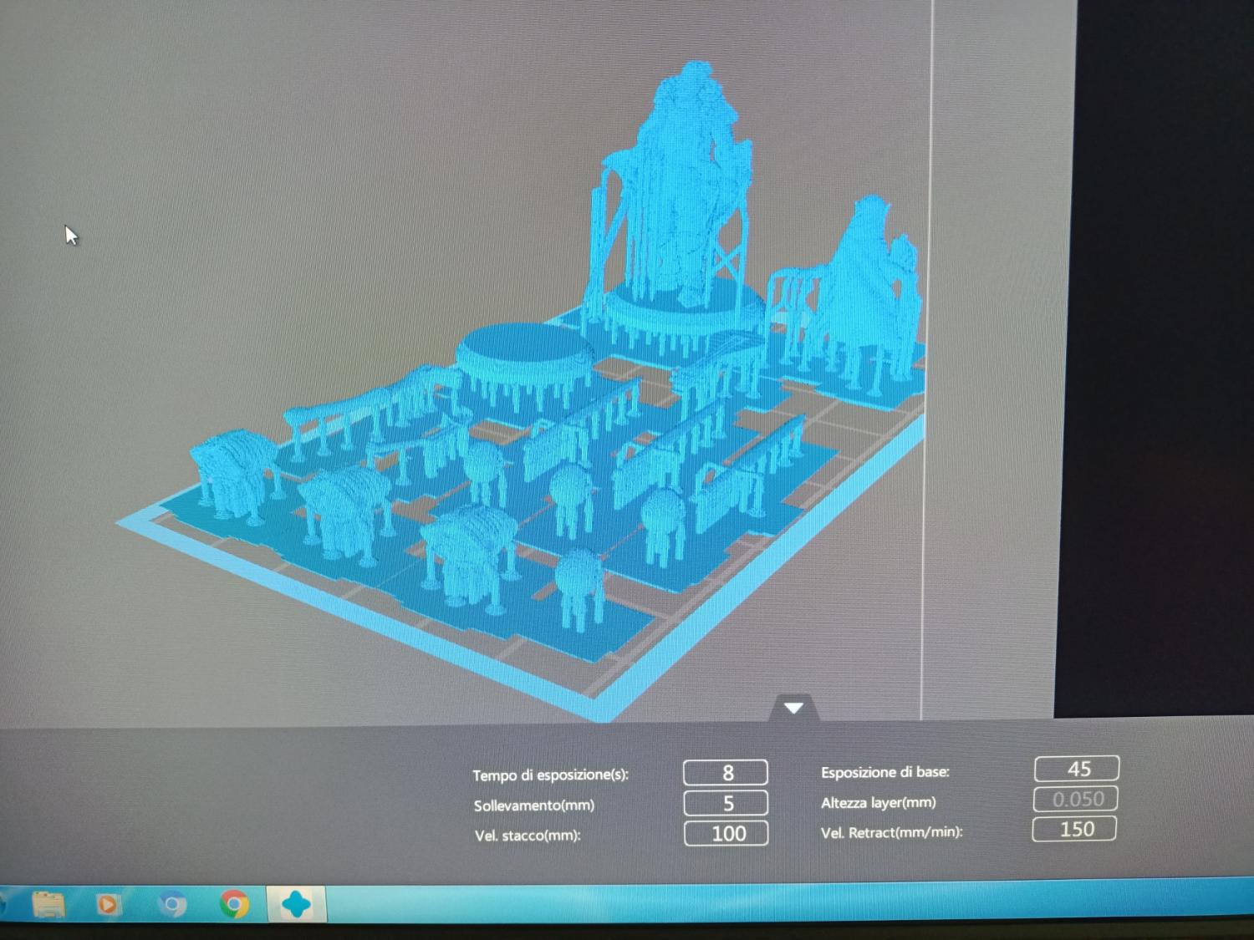Edit the Vel. Retract value field
Viewport: 1254px width, 940px height.
point(1075,829)
